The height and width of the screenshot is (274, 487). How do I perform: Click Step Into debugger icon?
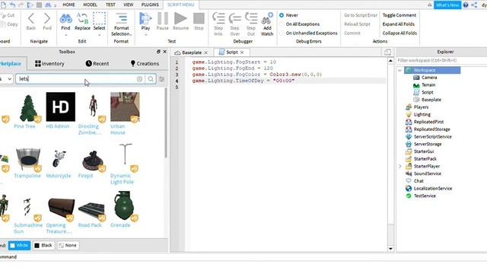pos(218,18)
